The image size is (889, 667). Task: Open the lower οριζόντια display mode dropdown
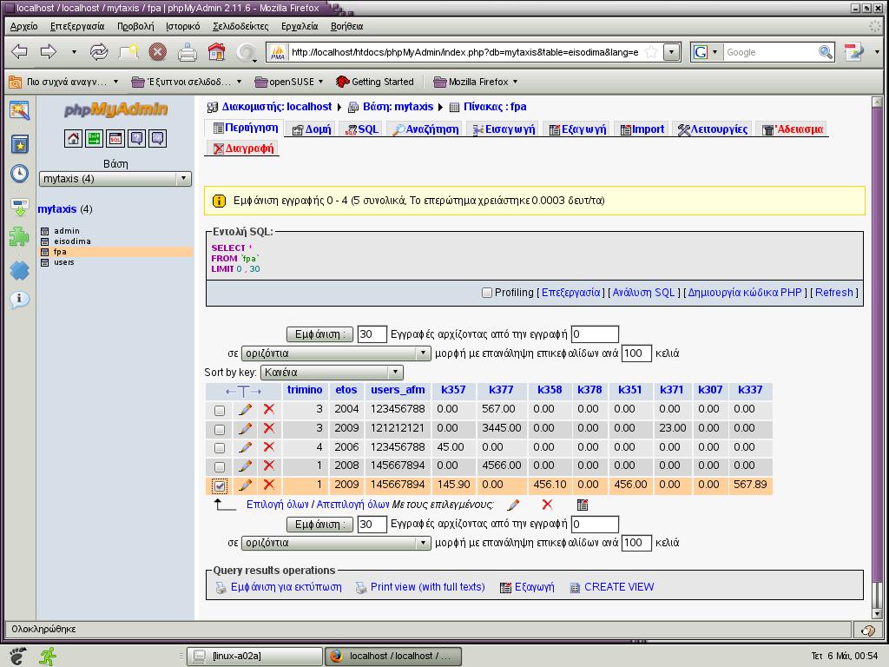tap(336, 543)
